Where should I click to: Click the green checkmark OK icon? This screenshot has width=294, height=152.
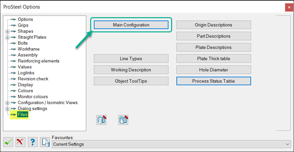8,142
